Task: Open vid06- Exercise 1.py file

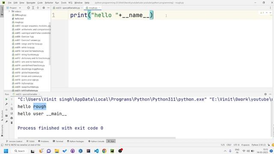Action: [x=24, y=37]
